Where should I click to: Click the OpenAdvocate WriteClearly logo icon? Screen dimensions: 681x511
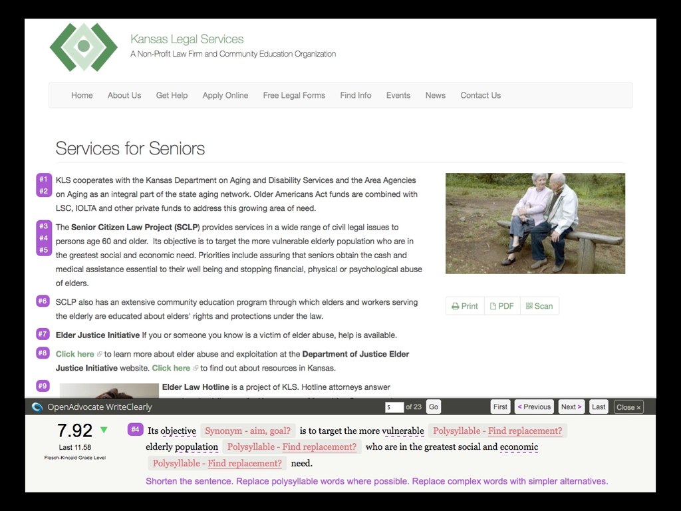(37, 407)
